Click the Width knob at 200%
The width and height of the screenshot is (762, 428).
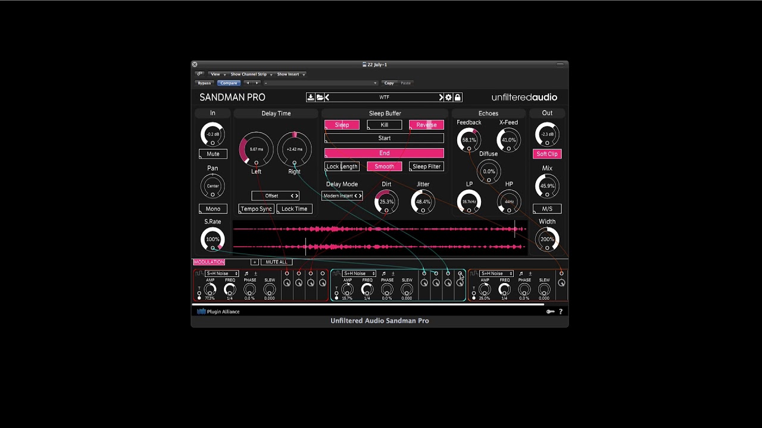pos(547,240)
